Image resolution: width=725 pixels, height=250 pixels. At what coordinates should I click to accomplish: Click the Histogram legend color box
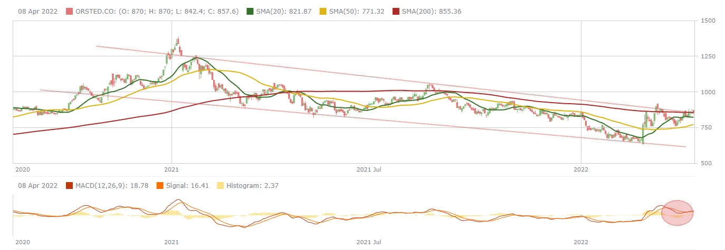pyautogui.click(x=220, y=185)
